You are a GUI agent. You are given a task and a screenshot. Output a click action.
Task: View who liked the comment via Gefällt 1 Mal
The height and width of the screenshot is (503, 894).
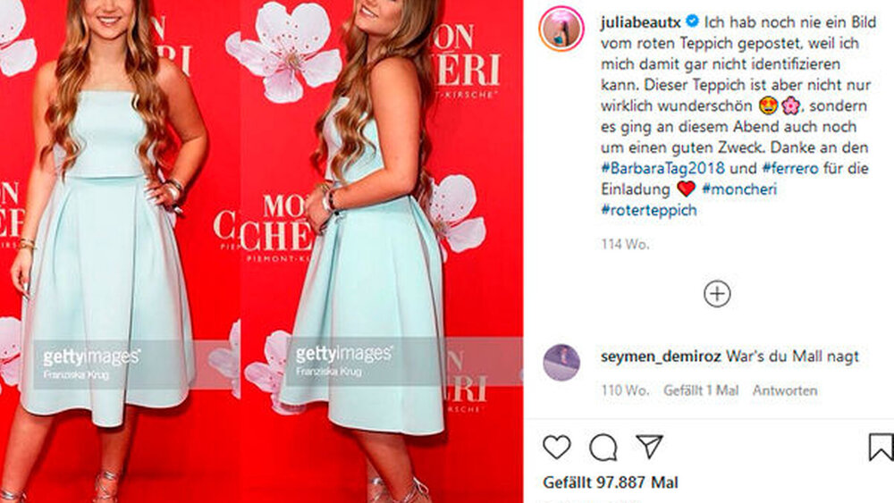point(701,390)
